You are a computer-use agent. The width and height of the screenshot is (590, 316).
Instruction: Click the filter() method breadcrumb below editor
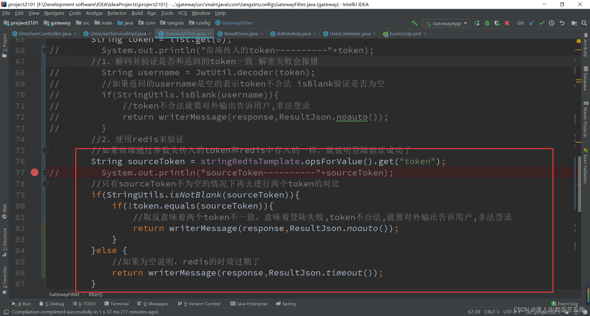pos(96,295)
